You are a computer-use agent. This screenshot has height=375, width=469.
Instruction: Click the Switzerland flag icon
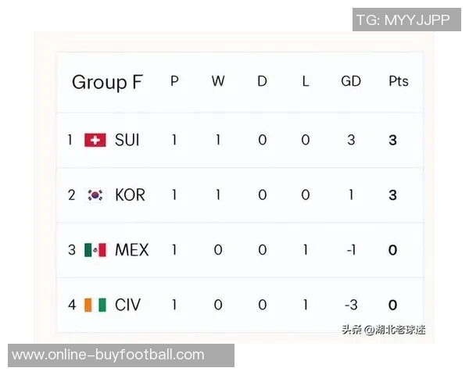pos(95,141)
